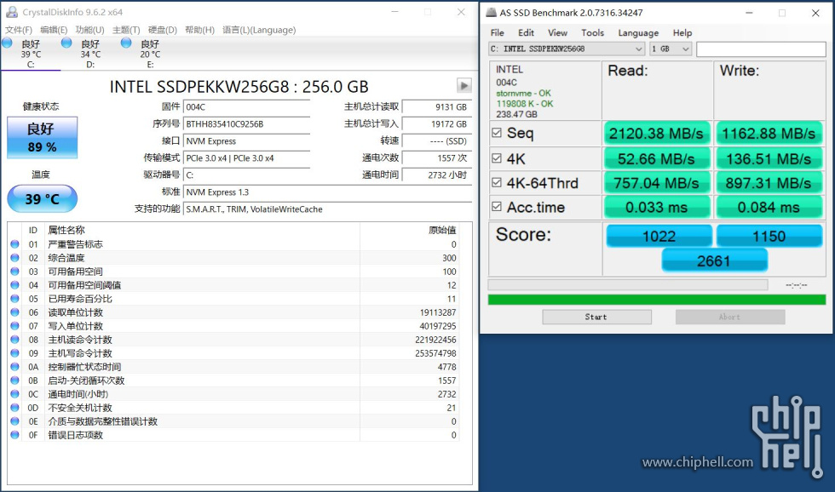This screenshot has width=835, height=492.
Task: Click the 4K-64Thrd write result 897.31 MB/s
Action: (x=769, y=183)
